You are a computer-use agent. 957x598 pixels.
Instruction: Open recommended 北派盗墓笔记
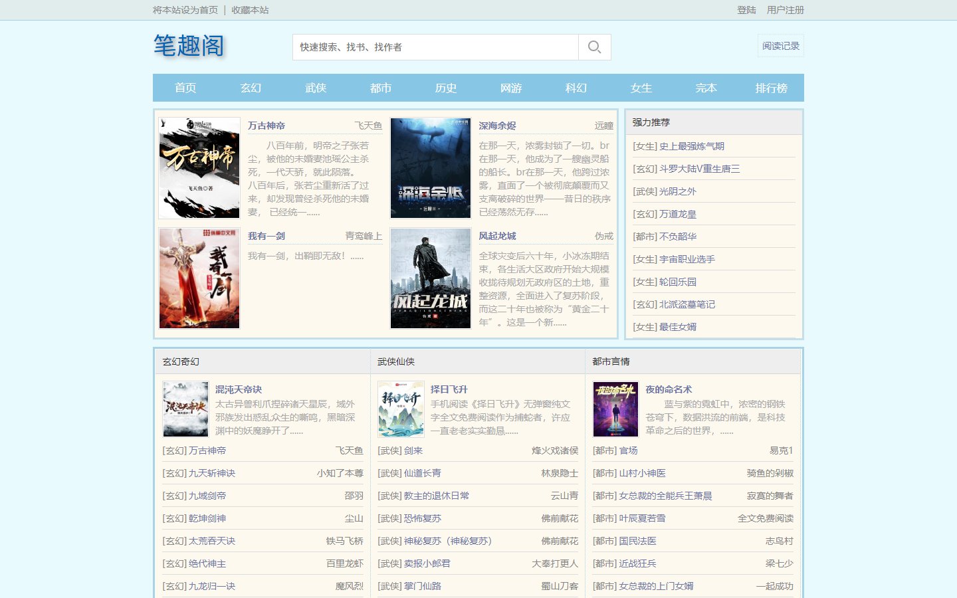click(687, 304)
